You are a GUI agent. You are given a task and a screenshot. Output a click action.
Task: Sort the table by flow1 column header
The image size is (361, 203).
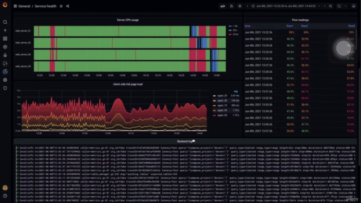click(x=289, y=26)
